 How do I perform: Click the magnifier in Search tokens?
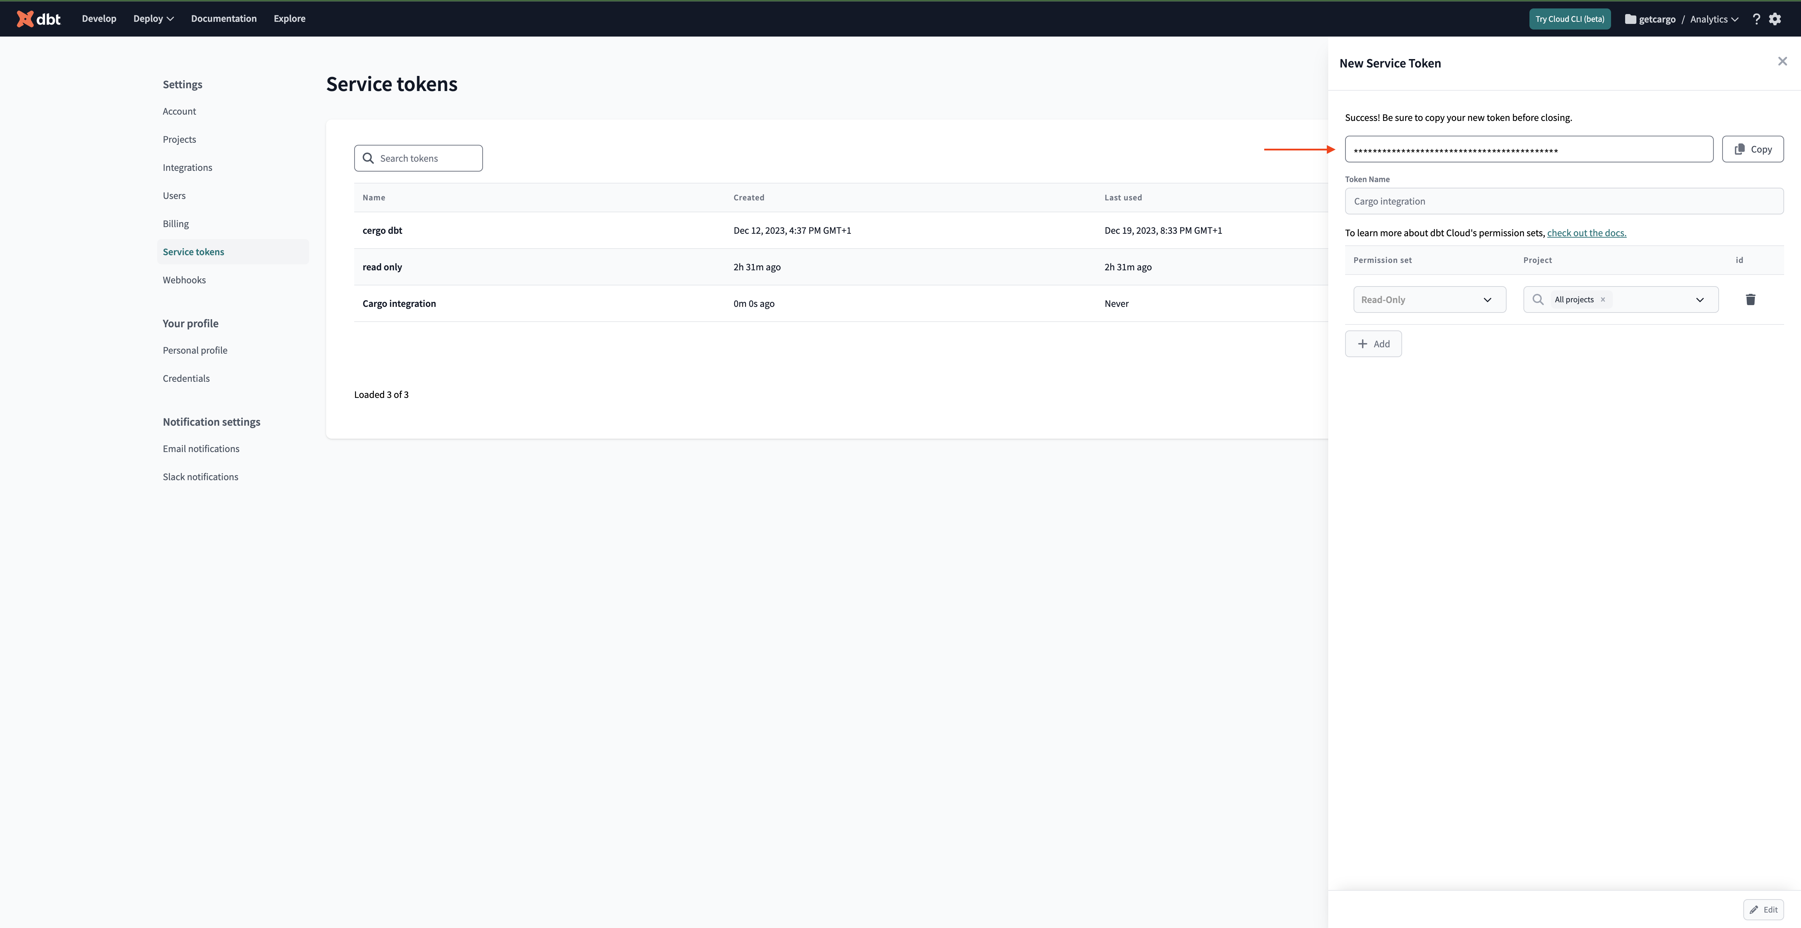click(x=368, y=158)
